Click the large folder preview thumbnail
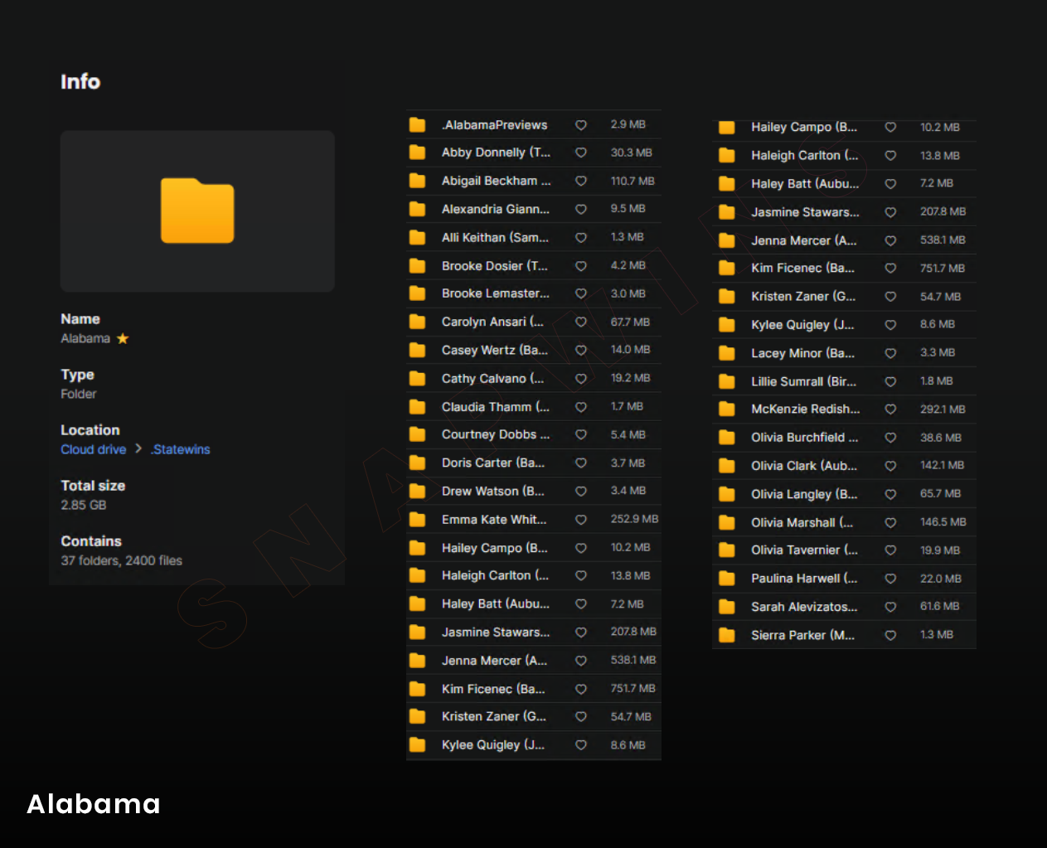 pos(197,211)
